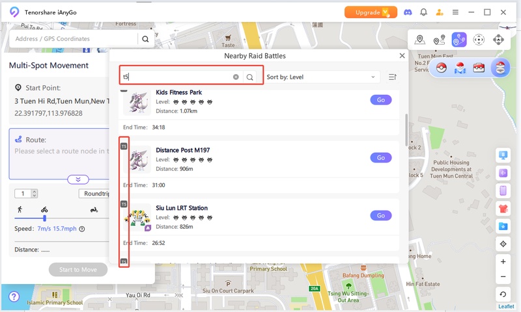
Task: Toggle the sort order icon
Action: click(x=393, y=77)
